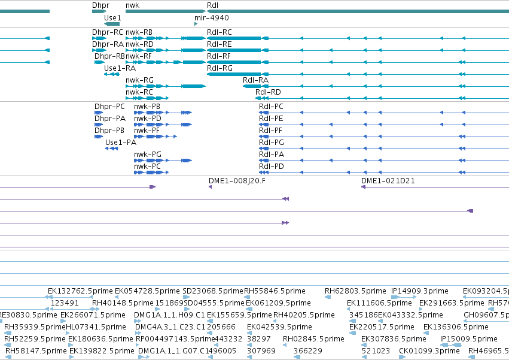Select the EK111606.5prime EST label

pyautogui.click(x=379, y=303)
